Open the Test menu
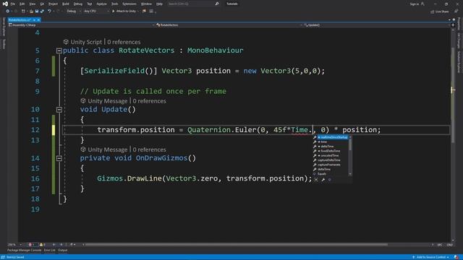The width and height of the screenshot is (463, 260). (90, 4)
